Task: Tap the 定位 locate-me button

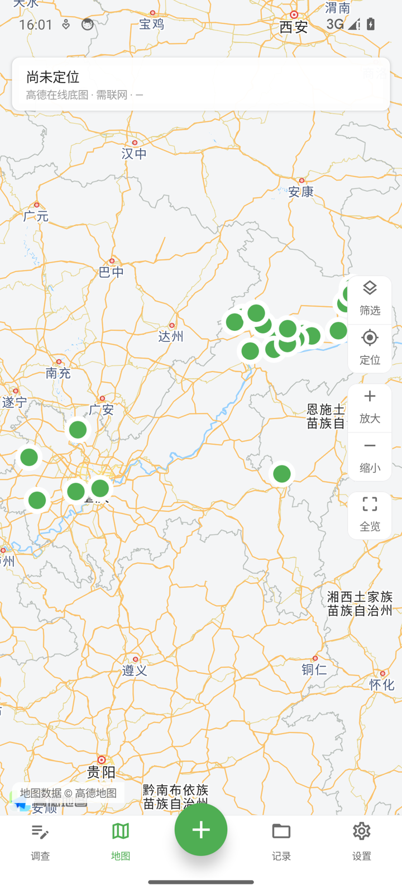Action: (370, 348)
